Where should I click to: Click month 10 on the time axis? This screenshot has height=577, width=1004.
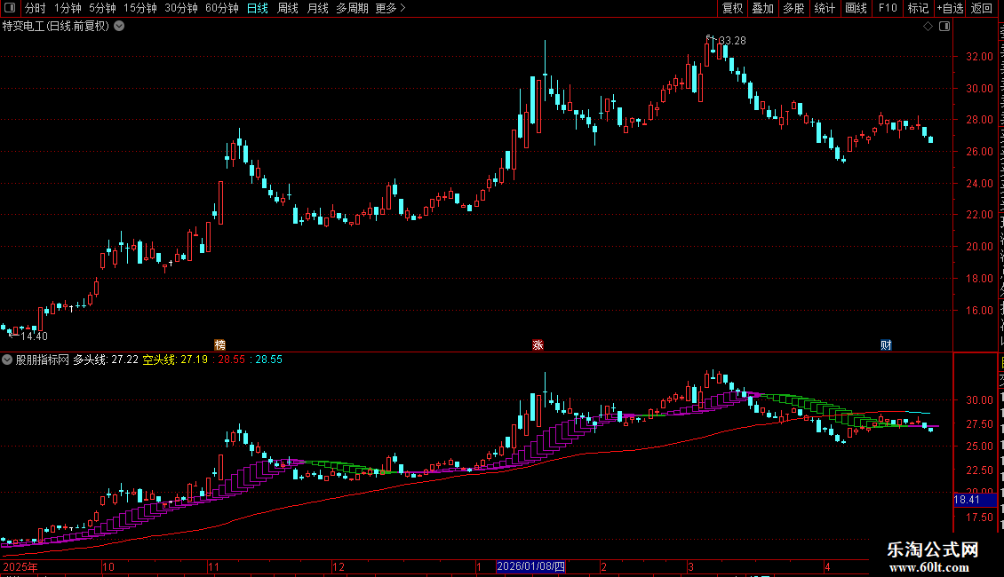pos(108,566)
